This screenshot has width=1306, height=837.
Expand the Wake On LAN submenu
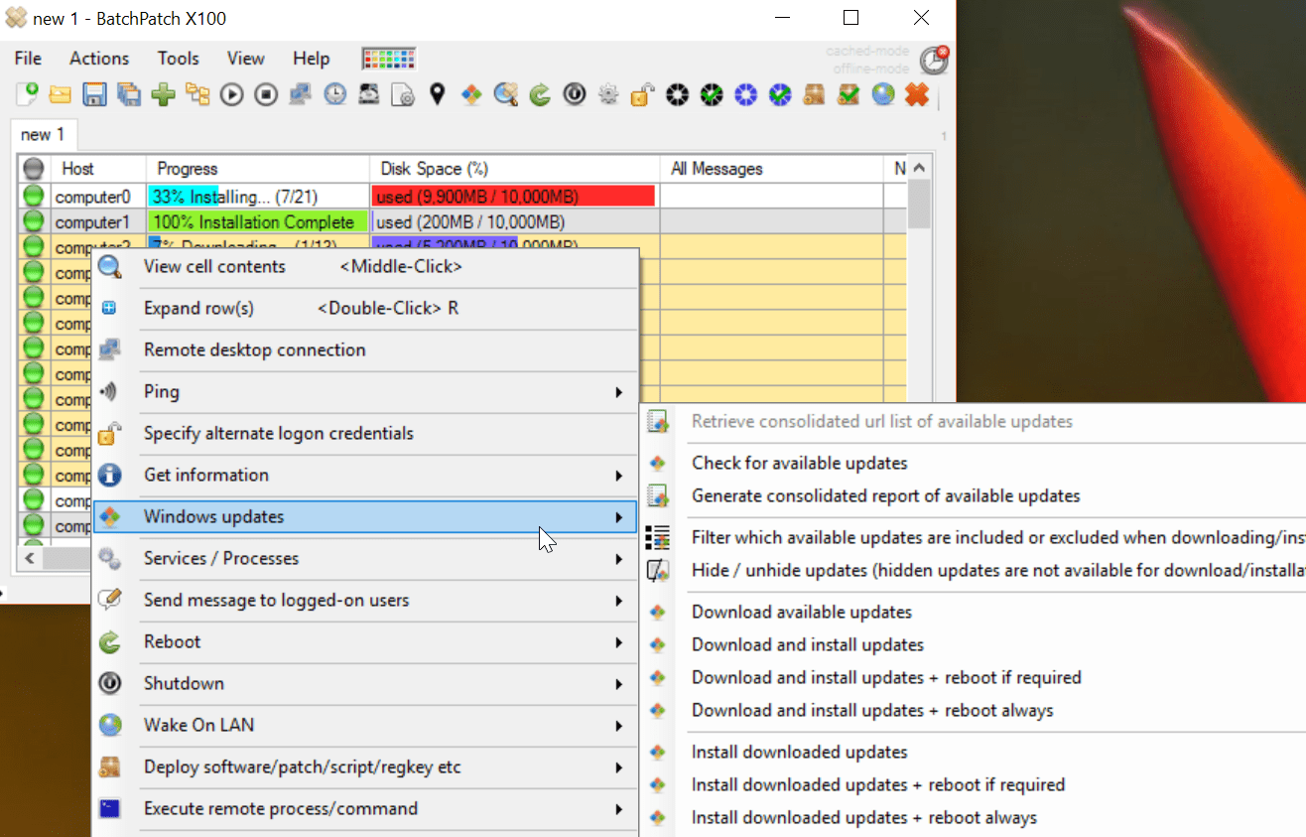coord(364,726)
